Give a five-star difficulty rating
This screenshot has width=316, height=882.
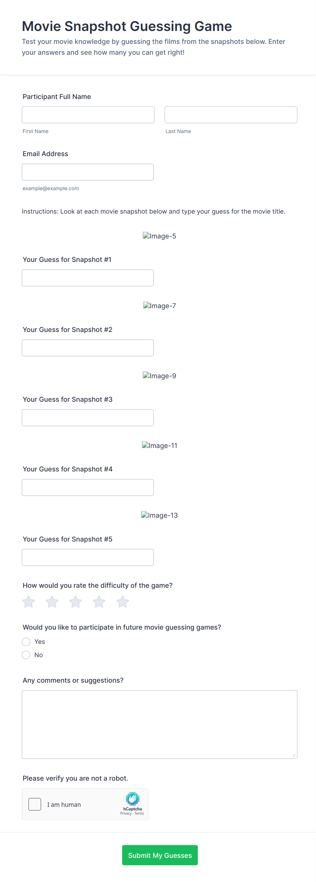click(122, 602)
